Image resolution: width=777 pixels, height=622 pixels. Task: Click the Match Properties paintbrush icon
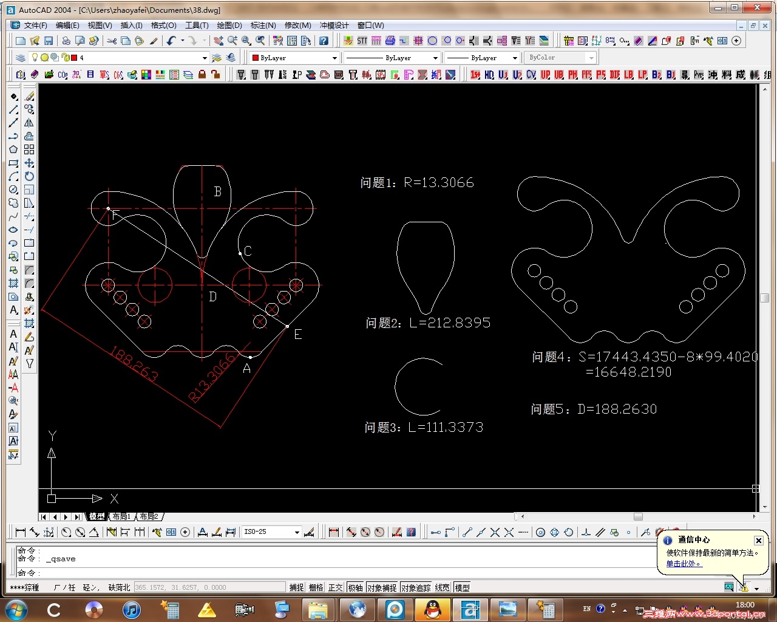tap(154, 41)
